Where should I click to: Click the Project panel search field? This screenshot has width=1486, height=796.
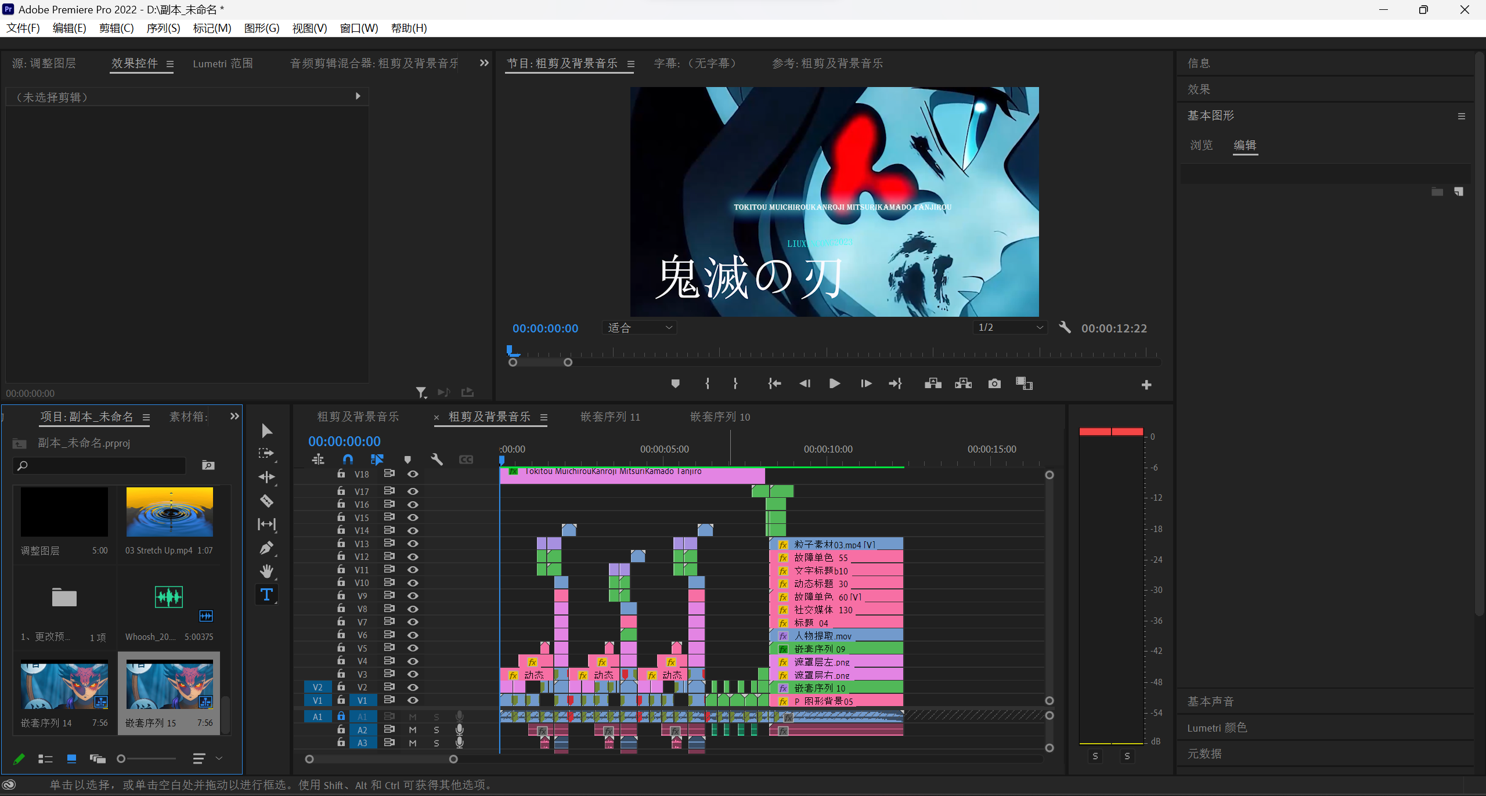pyautogui.click(x=100, y=465)
